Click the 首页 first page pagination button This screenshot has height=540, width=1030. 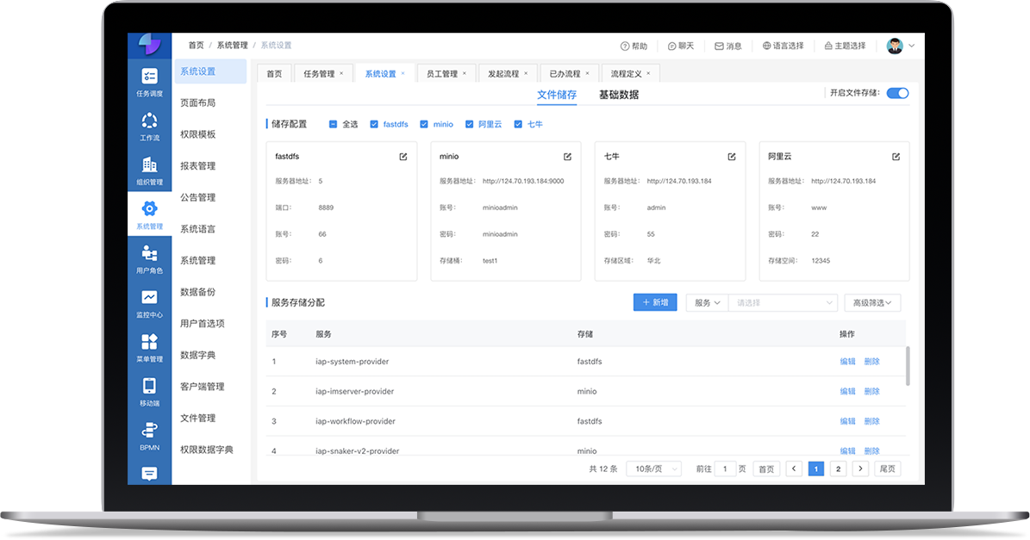tap(766, 469)
